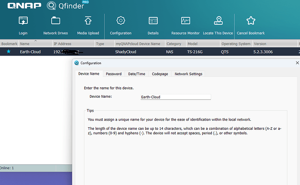Click the Login toolbar icon

[23, 21]
